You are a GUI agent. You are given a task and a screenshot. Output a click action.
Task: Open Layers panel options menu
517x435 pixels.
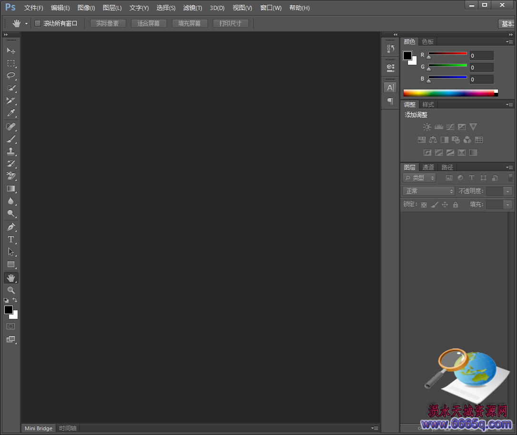509,167
